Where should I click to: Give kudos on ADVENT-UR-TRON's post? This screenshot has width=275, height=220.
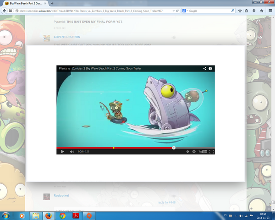174,37
